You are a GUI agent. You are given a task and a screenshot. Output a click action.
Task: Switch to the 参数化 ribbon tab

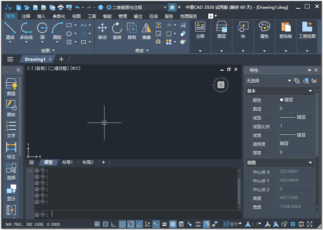click(x=58, y=16)
